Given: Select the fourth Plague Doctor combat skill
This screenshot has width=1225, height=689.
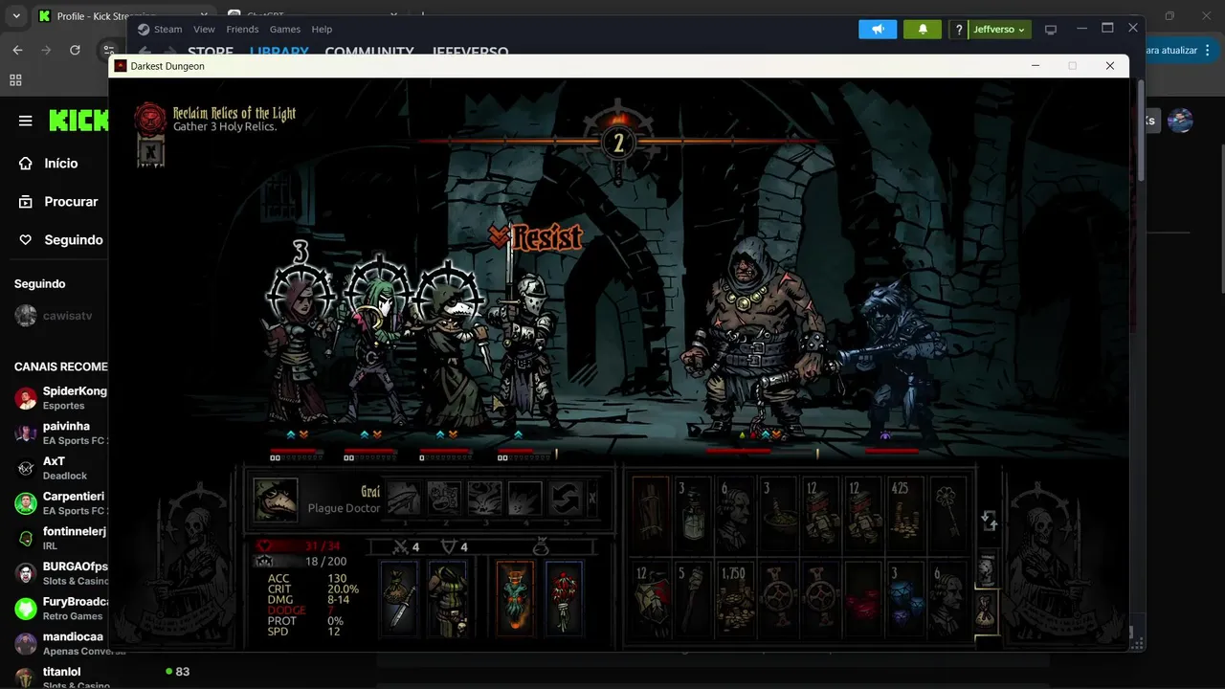Looking at the screenshot, I should pyautogui.click(x=525, y=498).
